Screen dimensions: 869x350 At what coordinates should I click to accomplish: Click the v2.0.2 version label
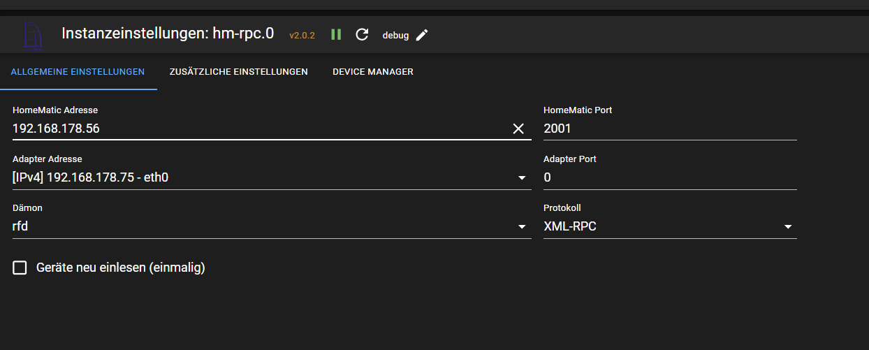coord(302,35)
